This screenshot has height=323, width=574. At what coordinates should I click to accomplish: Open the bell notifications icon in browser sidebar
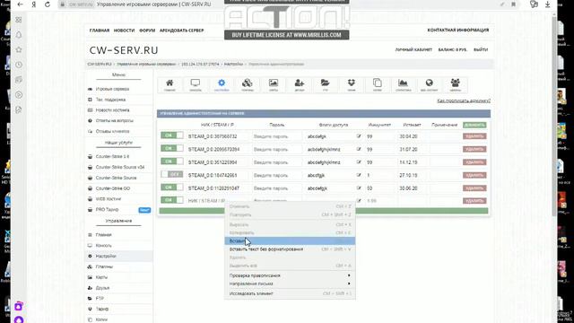(x=19, y=35)
